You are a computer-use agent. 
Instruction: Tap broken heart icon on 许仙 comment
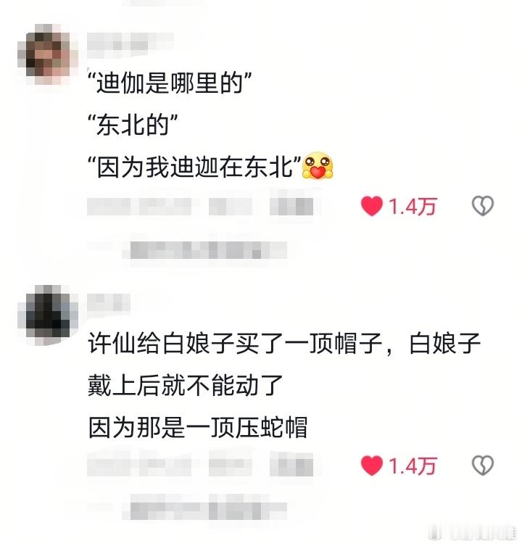point(483,466)
